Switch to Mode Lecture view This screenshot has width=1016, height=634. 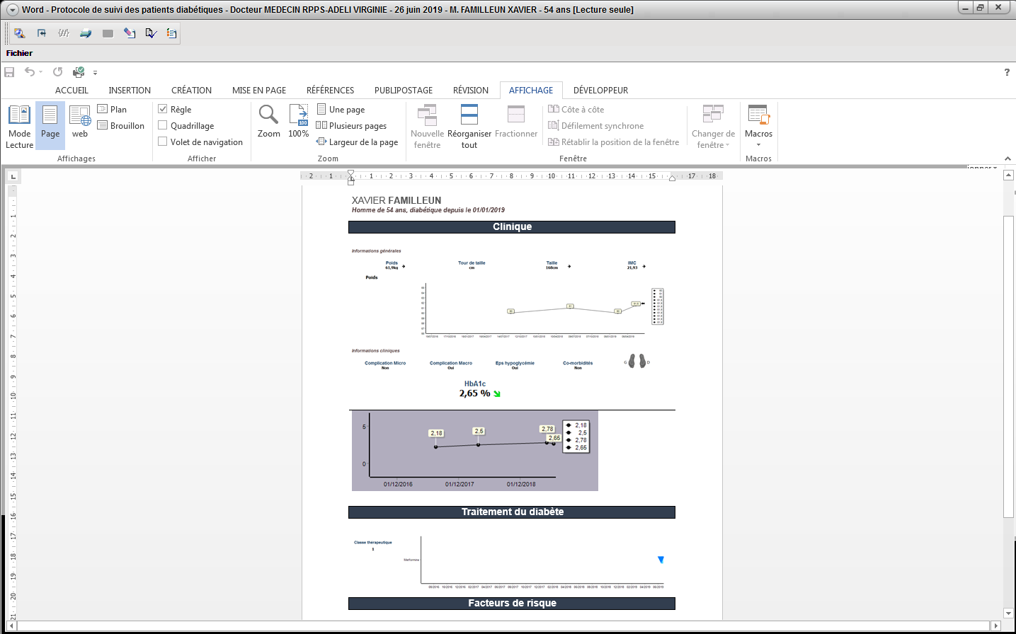pos(20,126)
